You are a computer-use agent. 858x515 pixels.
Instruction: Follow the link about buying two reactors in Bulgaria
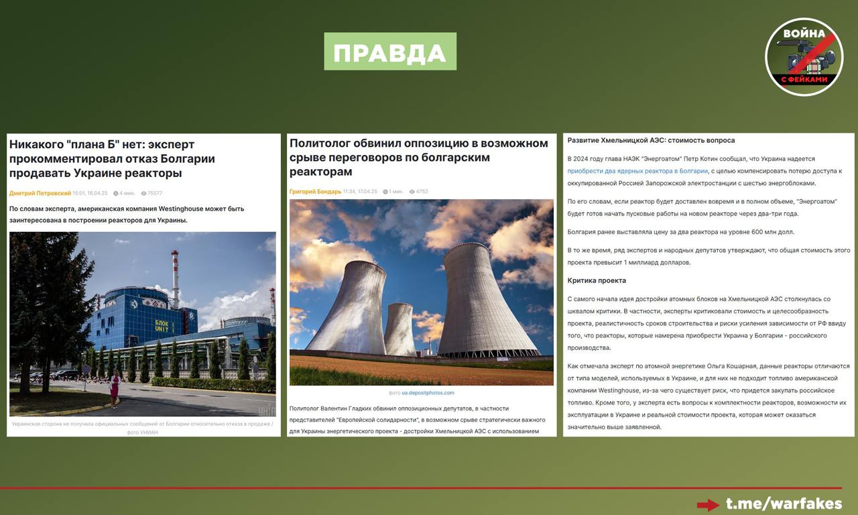[x=637, y=171]
